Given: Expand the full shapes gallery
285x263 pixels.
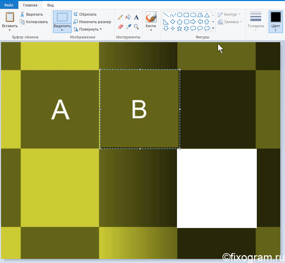Looking at the screenshot, I should click(213, 29).
